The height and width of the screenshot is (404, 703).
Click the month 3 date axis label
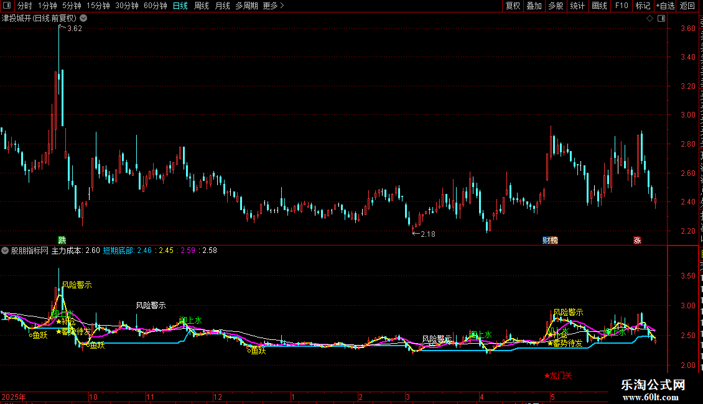pyautogui.click(x=407, y=397)
